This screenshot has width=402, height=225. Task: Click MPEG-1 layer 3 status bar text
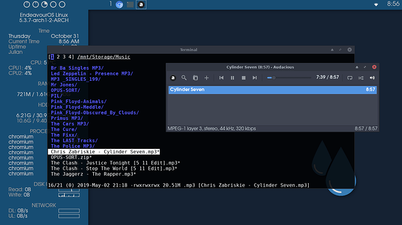(x=211, y=128)
